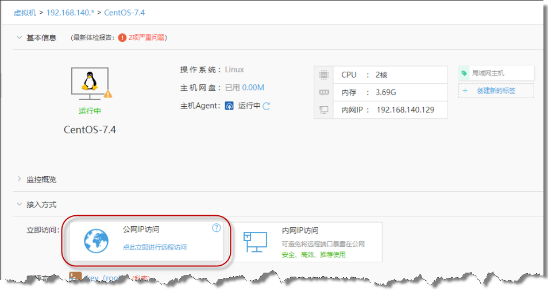Collapse the 接入方式 section
Image resolution: width=548 pixels, height=291 pixels.
coord(19,205)
